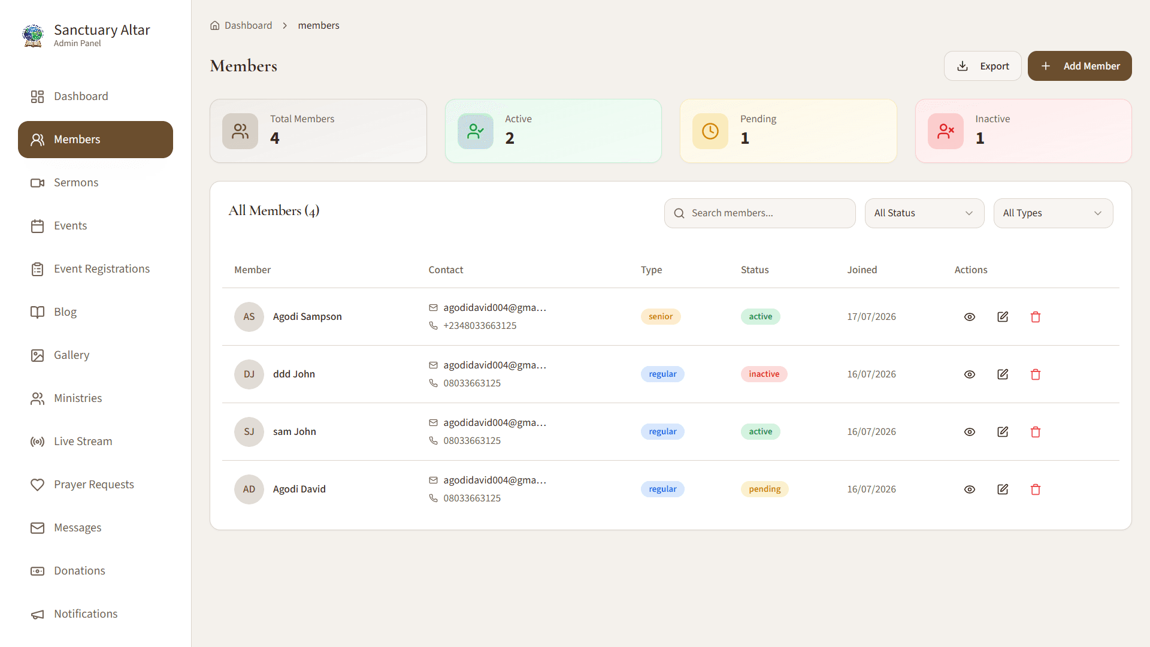This screenshot has width=1150, height=647.
Task: Click the home icon in the breadcrumb
Action: click(x=215, y=25)
